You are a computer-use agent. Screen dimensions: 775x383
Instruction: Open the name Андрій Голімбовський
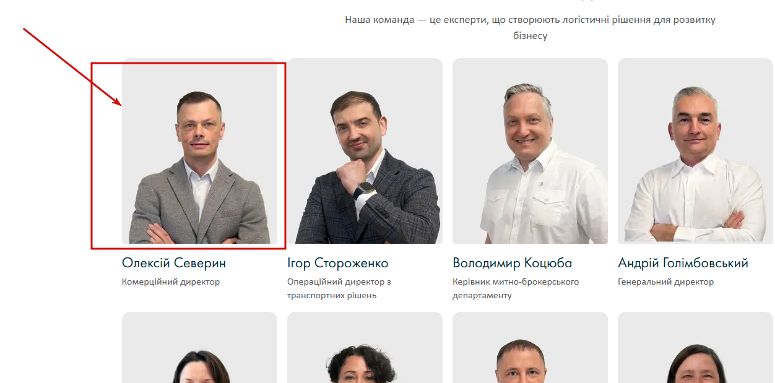[x=683, y=263]
